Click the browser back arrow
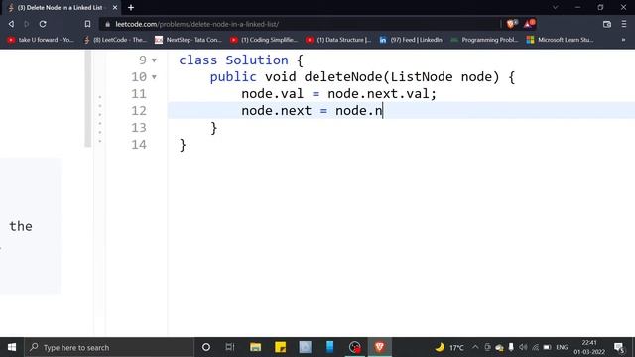635x357 pixels. click(11, 24)
